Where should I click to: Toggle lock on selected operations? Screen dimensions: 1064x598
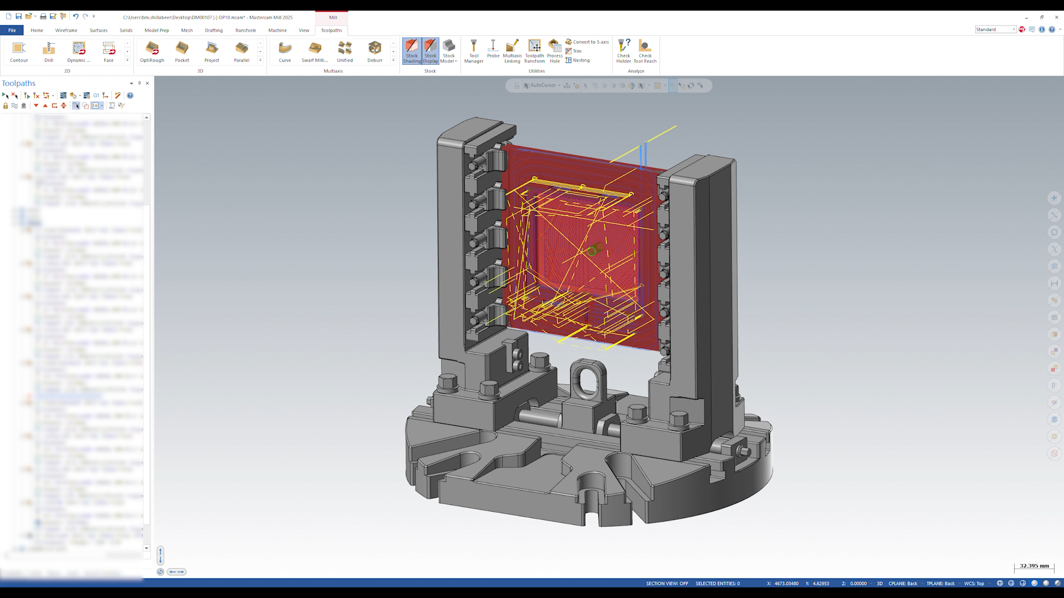[6, 106]
